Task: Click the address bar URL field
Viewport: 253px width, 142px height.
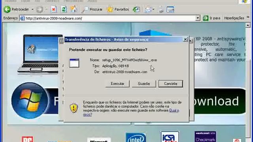Action: 110,19
